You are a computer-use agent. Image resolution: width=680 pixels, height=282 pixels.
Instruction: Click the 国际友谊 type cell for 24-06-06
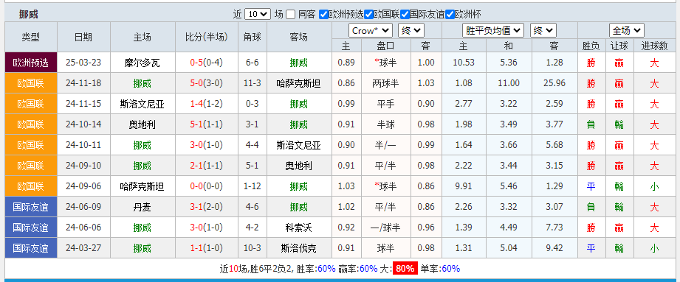pos(31,228)
